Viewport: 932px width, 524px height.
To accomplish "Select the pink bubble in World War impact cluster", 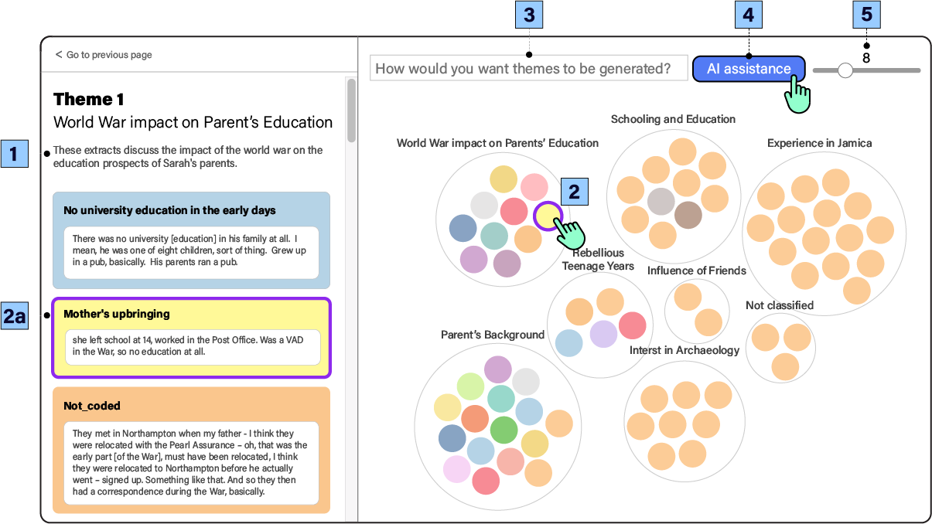I will 534,186.
